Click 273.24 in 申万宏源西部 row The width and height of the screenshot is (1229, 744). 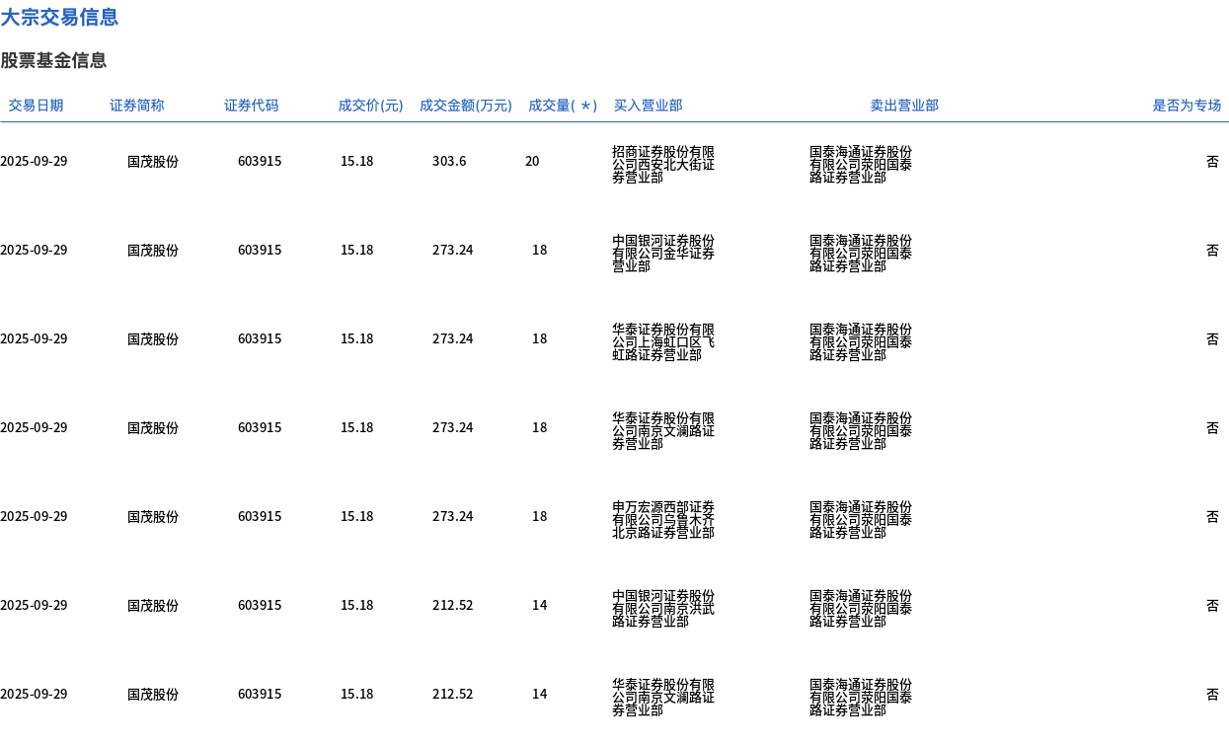[452, 516]
